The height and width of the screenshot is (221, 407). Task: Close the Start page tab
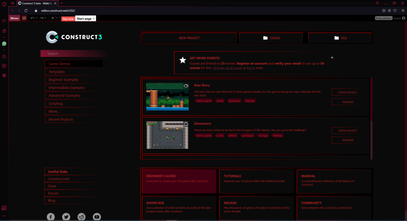pos(94,19)
